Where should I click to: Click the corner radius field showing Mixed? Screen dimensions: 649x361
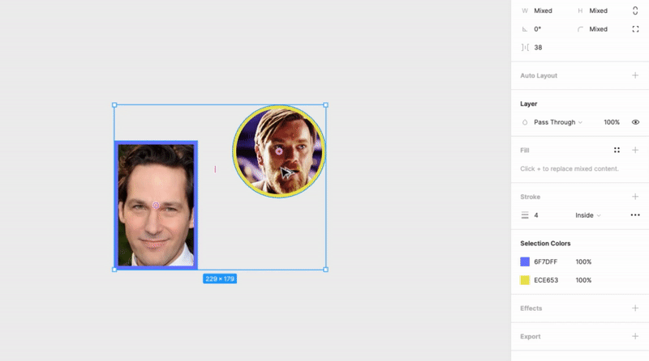click(x=598, y=29)
